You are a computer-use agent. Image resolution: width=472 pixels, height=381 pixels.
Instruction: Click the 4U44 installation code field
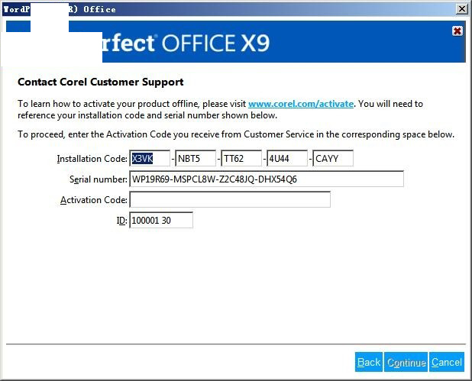(287, 158)
